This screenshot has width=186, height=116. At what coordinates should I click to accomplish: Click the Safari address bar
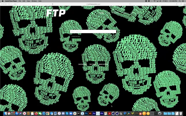point(93,4)
